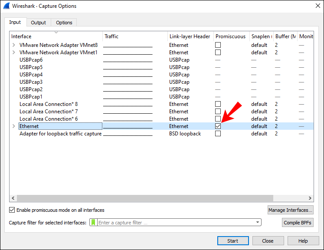
Task: Click the horizontal scrollbar thumb
Action: coord(145,198)
